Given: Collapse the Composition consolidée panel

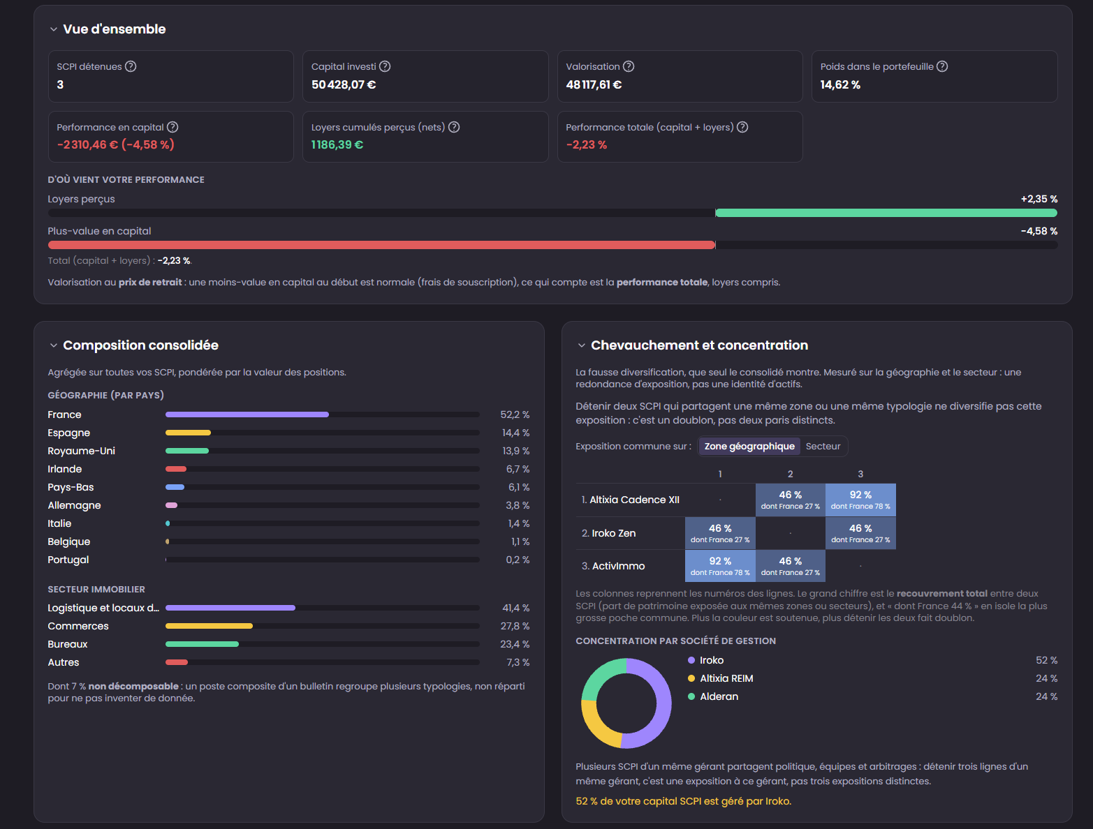Looking at the screenshot, I should coord(54,345).
